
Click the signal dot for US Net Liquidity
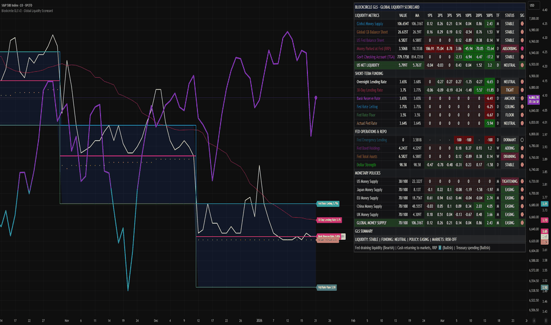coord(522,64)
